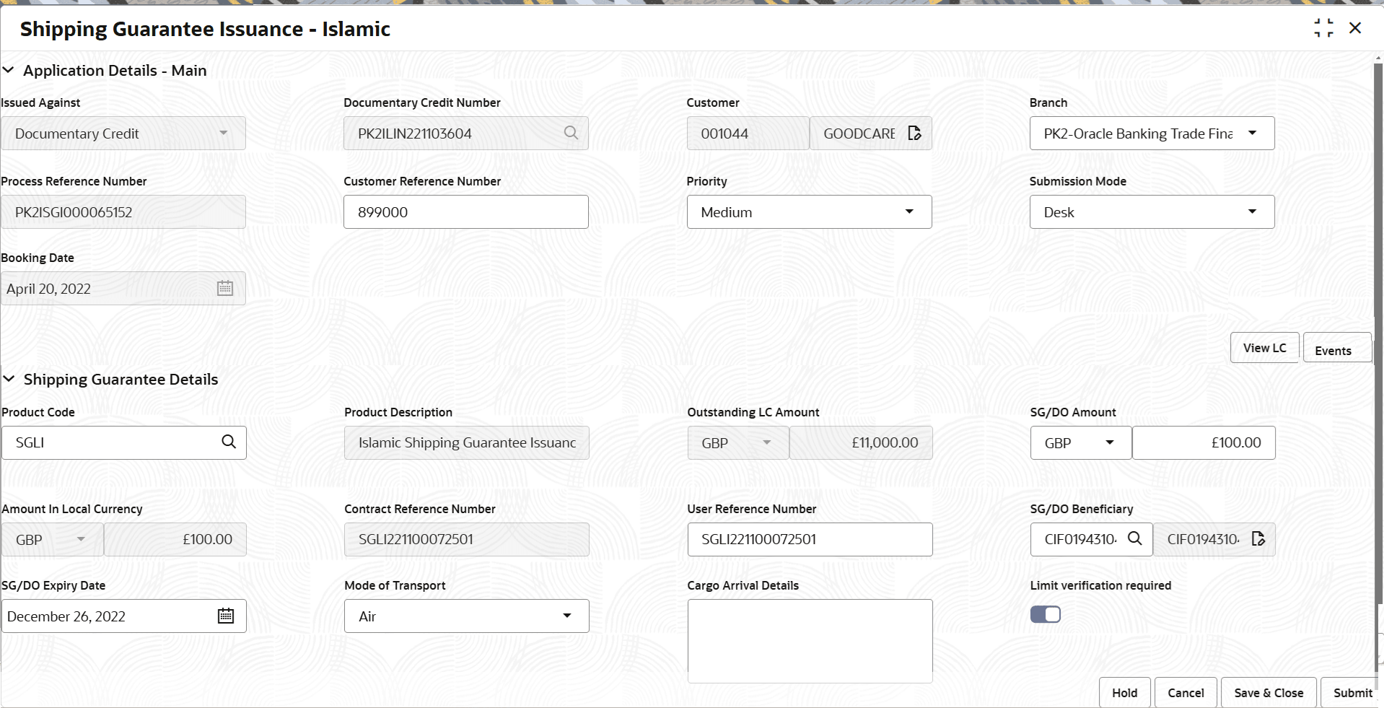Open the Events view
1384x708 pixels.
coord(1334,349)
